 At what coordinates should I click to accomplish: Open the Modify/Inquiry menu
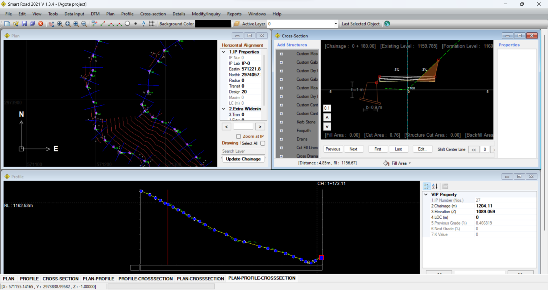[206, 14]
